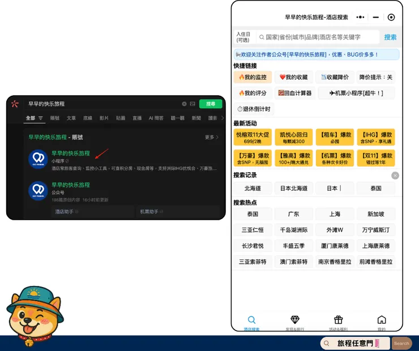This screenshot has width=419, height=351.
Task: Click the 酒店助手 shortcut
Action: click(93, 212)
